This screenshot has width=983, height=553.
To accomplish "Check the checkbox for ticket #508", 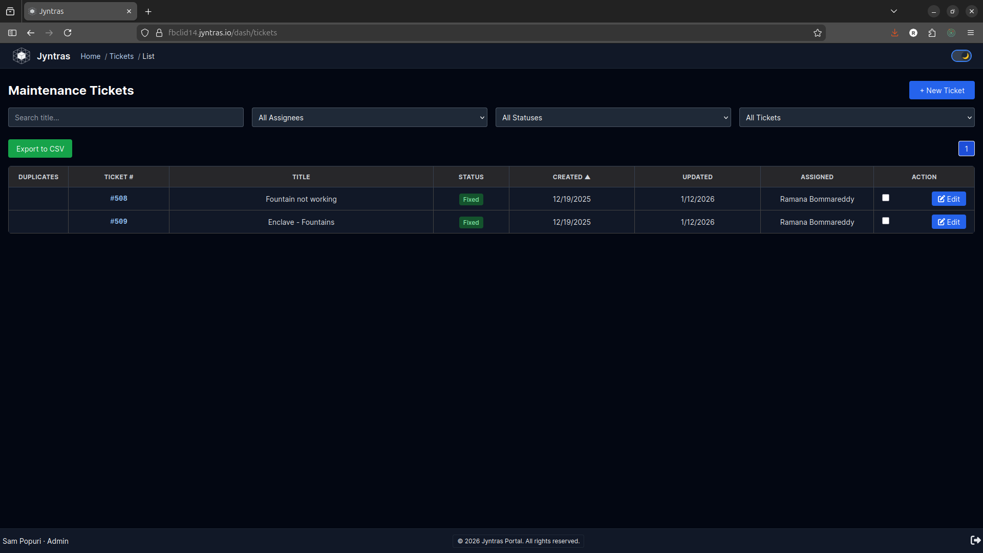I will (x=886, y=198).
